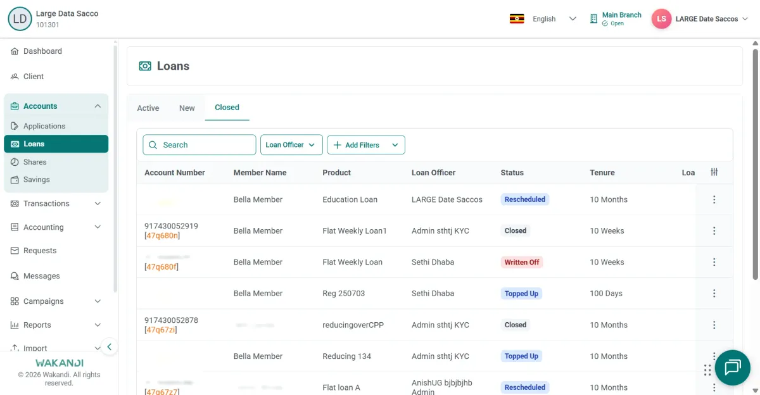Collapse the Accounts section chevron
This screenshot has width=760, height=395.
click(98, 106)
